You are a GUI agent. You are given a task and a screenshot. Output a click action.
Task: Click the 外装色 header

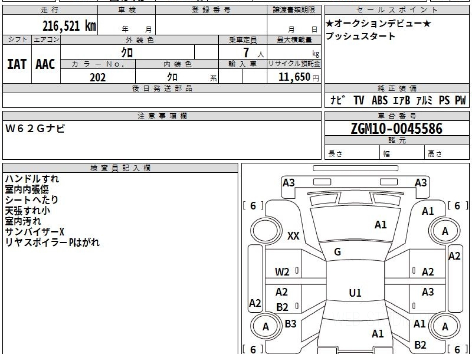tap(140, 40)
